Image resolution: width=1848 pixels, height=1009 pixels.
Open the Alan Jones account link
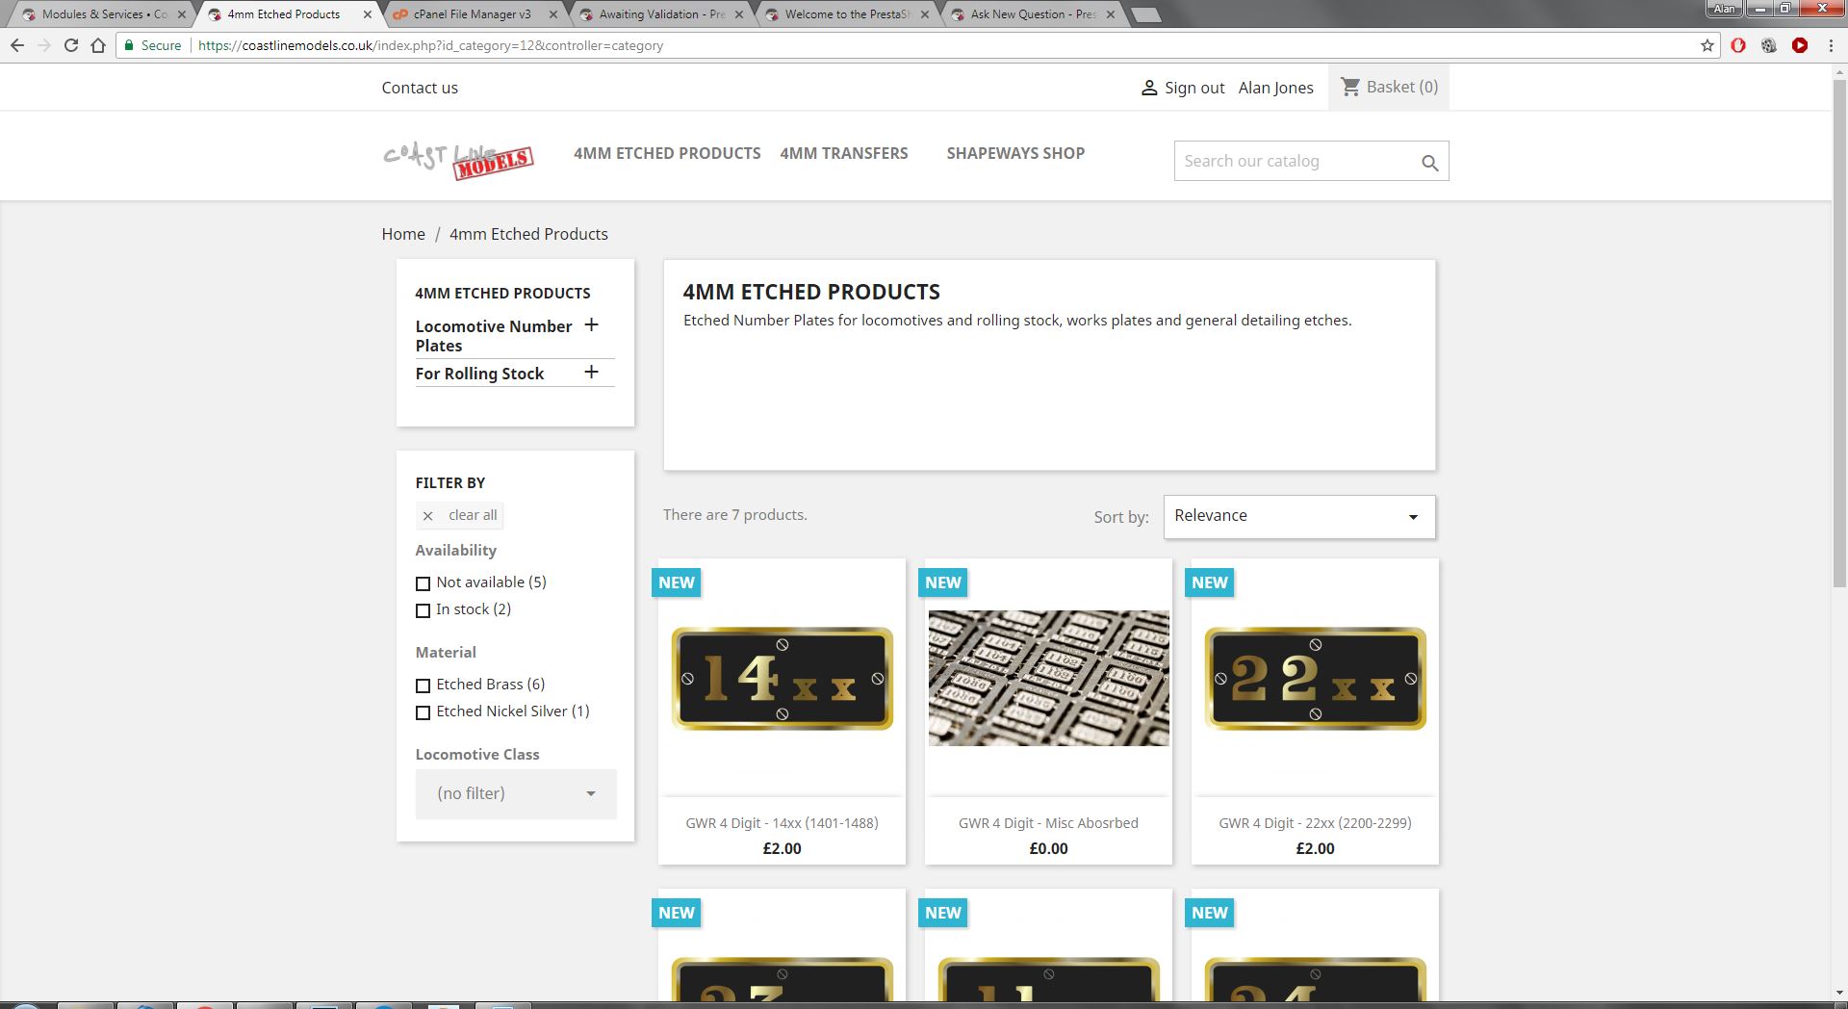[x=1275, y=88]
